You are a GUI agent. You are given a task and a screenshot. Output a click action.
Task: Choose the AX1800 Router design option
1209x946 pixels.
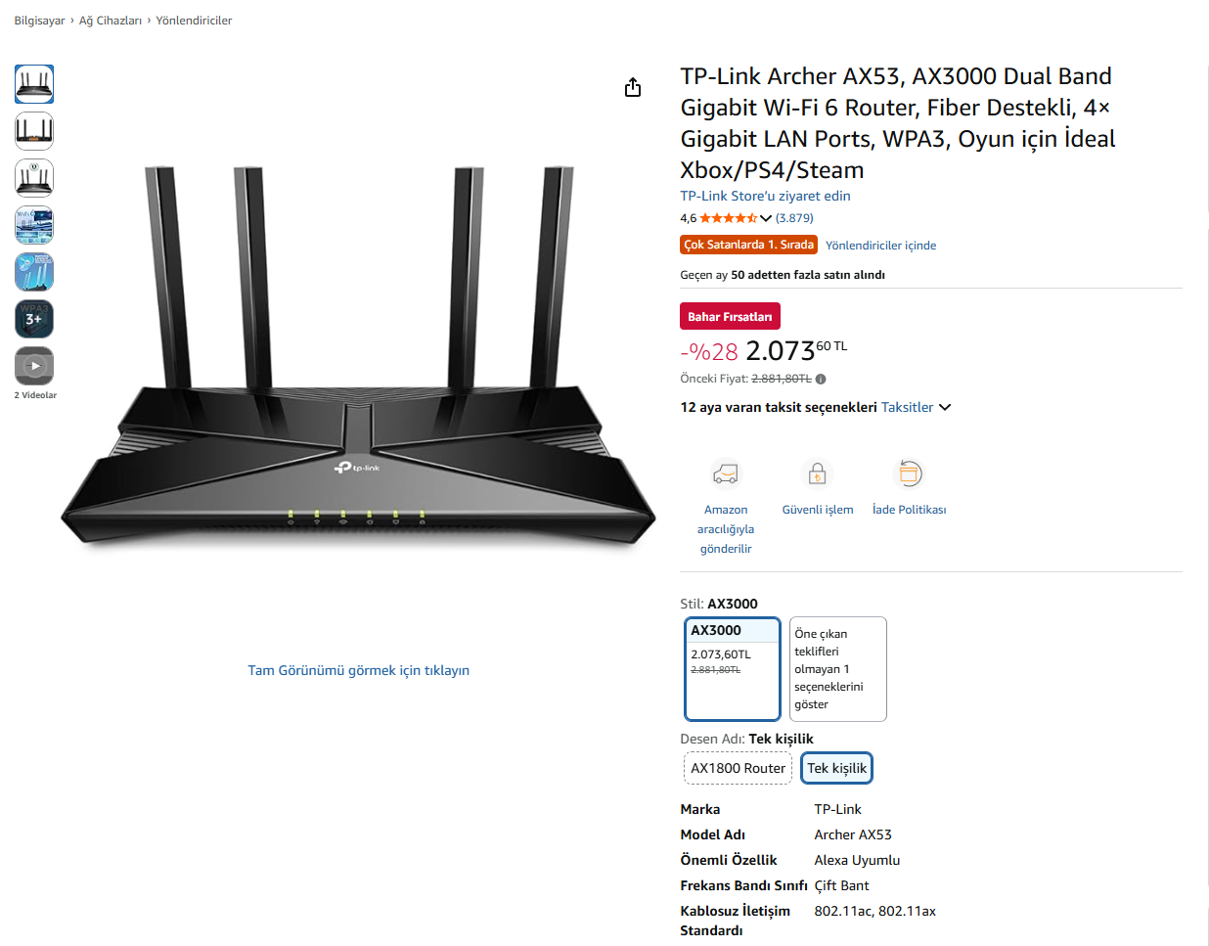[x=738, y=768]
